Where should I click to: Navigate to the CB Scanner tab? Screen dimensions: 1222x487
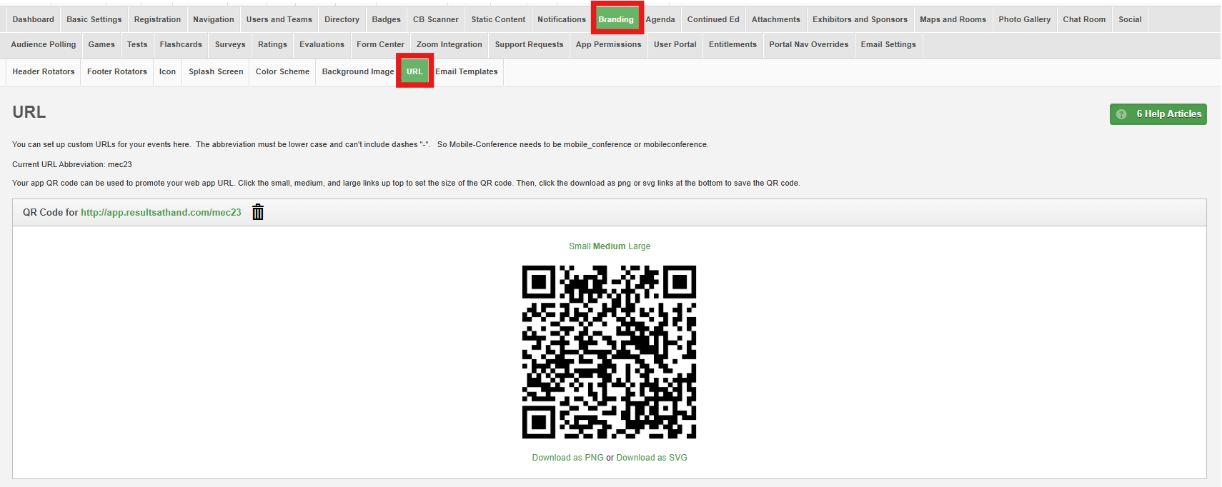435,19
